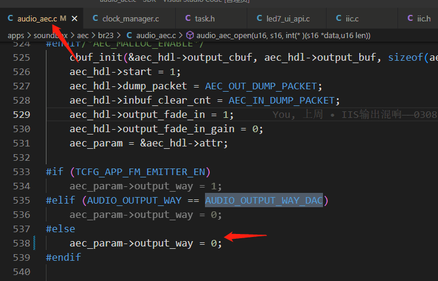Switch to led7_ui_api.c tab
Screen dimensions: 438x281
[x=287, y=18]
